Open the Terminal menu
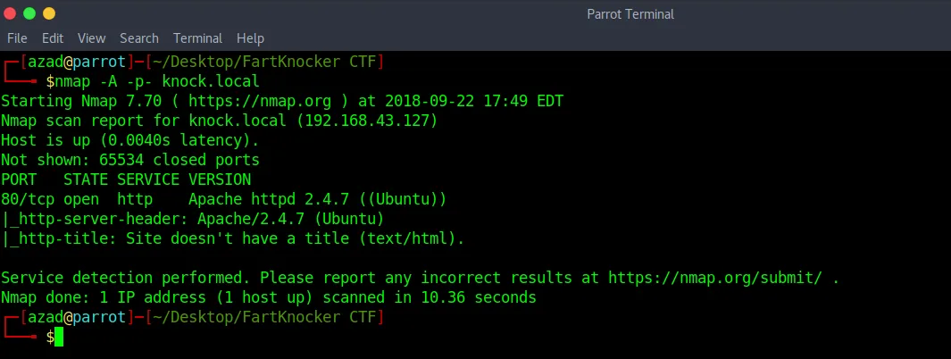Screen dimensions: 951x359 pyautogui.click(x=197, y=38)
